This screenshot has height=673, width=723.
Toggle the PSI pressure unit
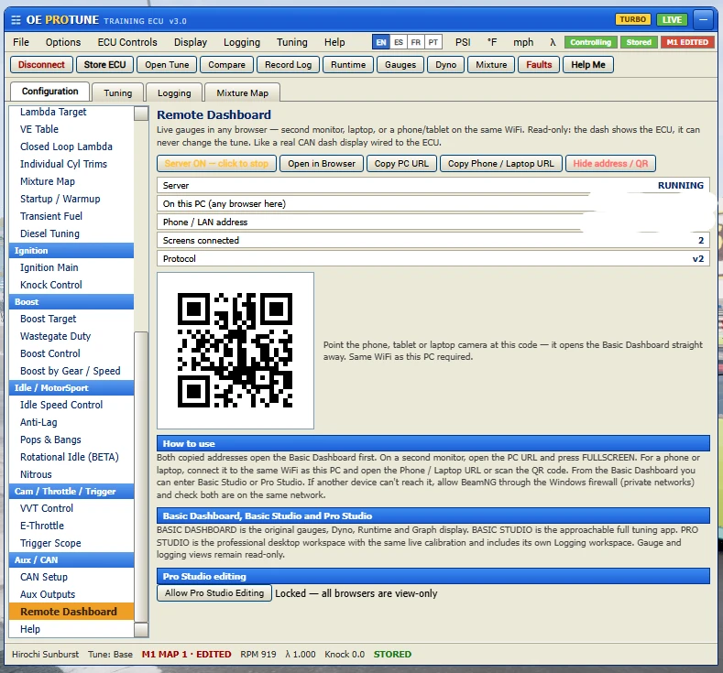pyautogui.click(x=463, y=42)
